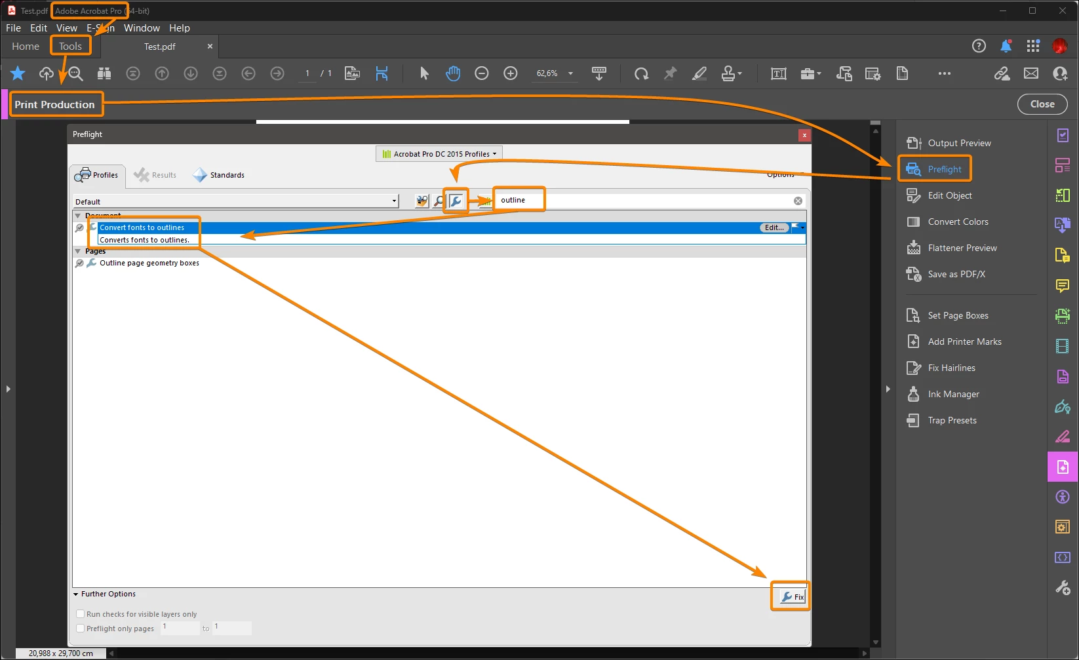Clear the outline search text
This screenshot has height=660, width=1079.
(x=798, y=201)
